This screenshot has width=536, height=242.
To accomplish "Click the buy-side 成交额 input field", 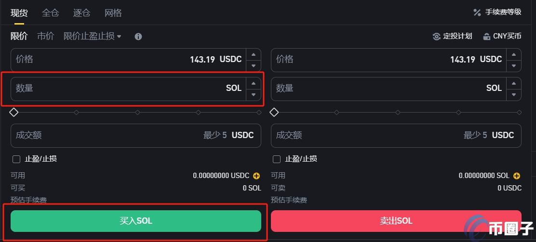I will tap(136, 136).
